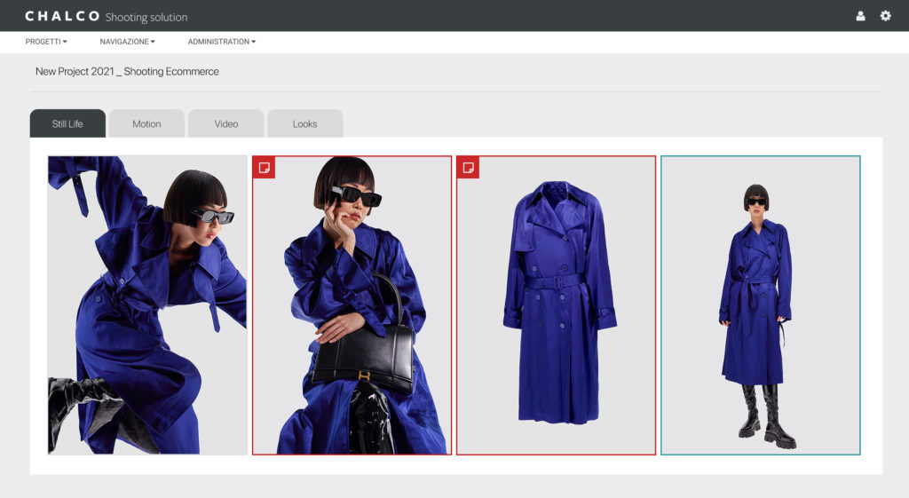Switch to the Looks tab
The width and height of the screenshot is (909, 498).
coord(305,123)
